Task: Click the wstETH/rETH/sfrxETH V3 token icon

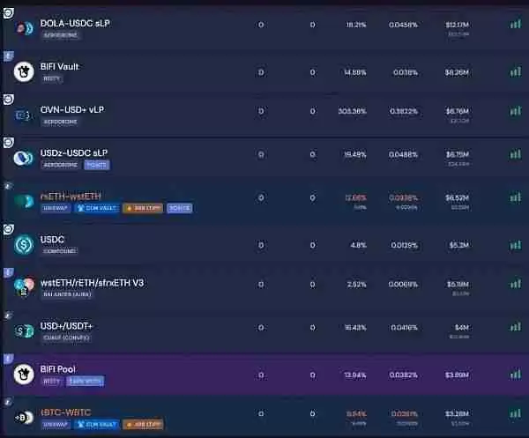Action: pos(24,286)
